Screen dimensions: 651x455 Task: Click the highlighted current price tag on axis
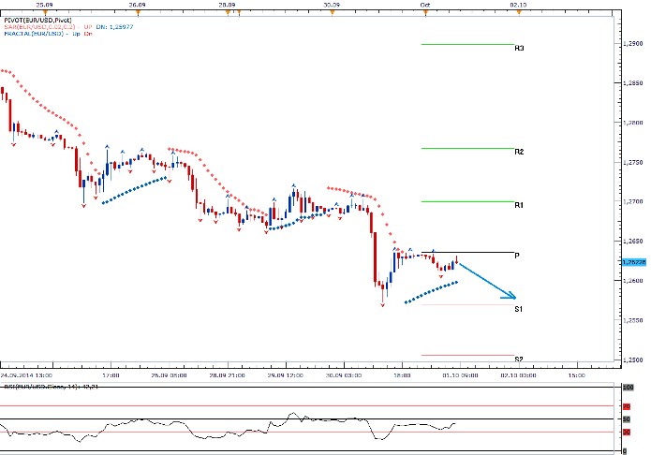point(633,262)
